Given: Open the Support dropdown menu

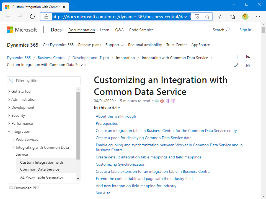Looking at the screenshot, I should point(115,45).
